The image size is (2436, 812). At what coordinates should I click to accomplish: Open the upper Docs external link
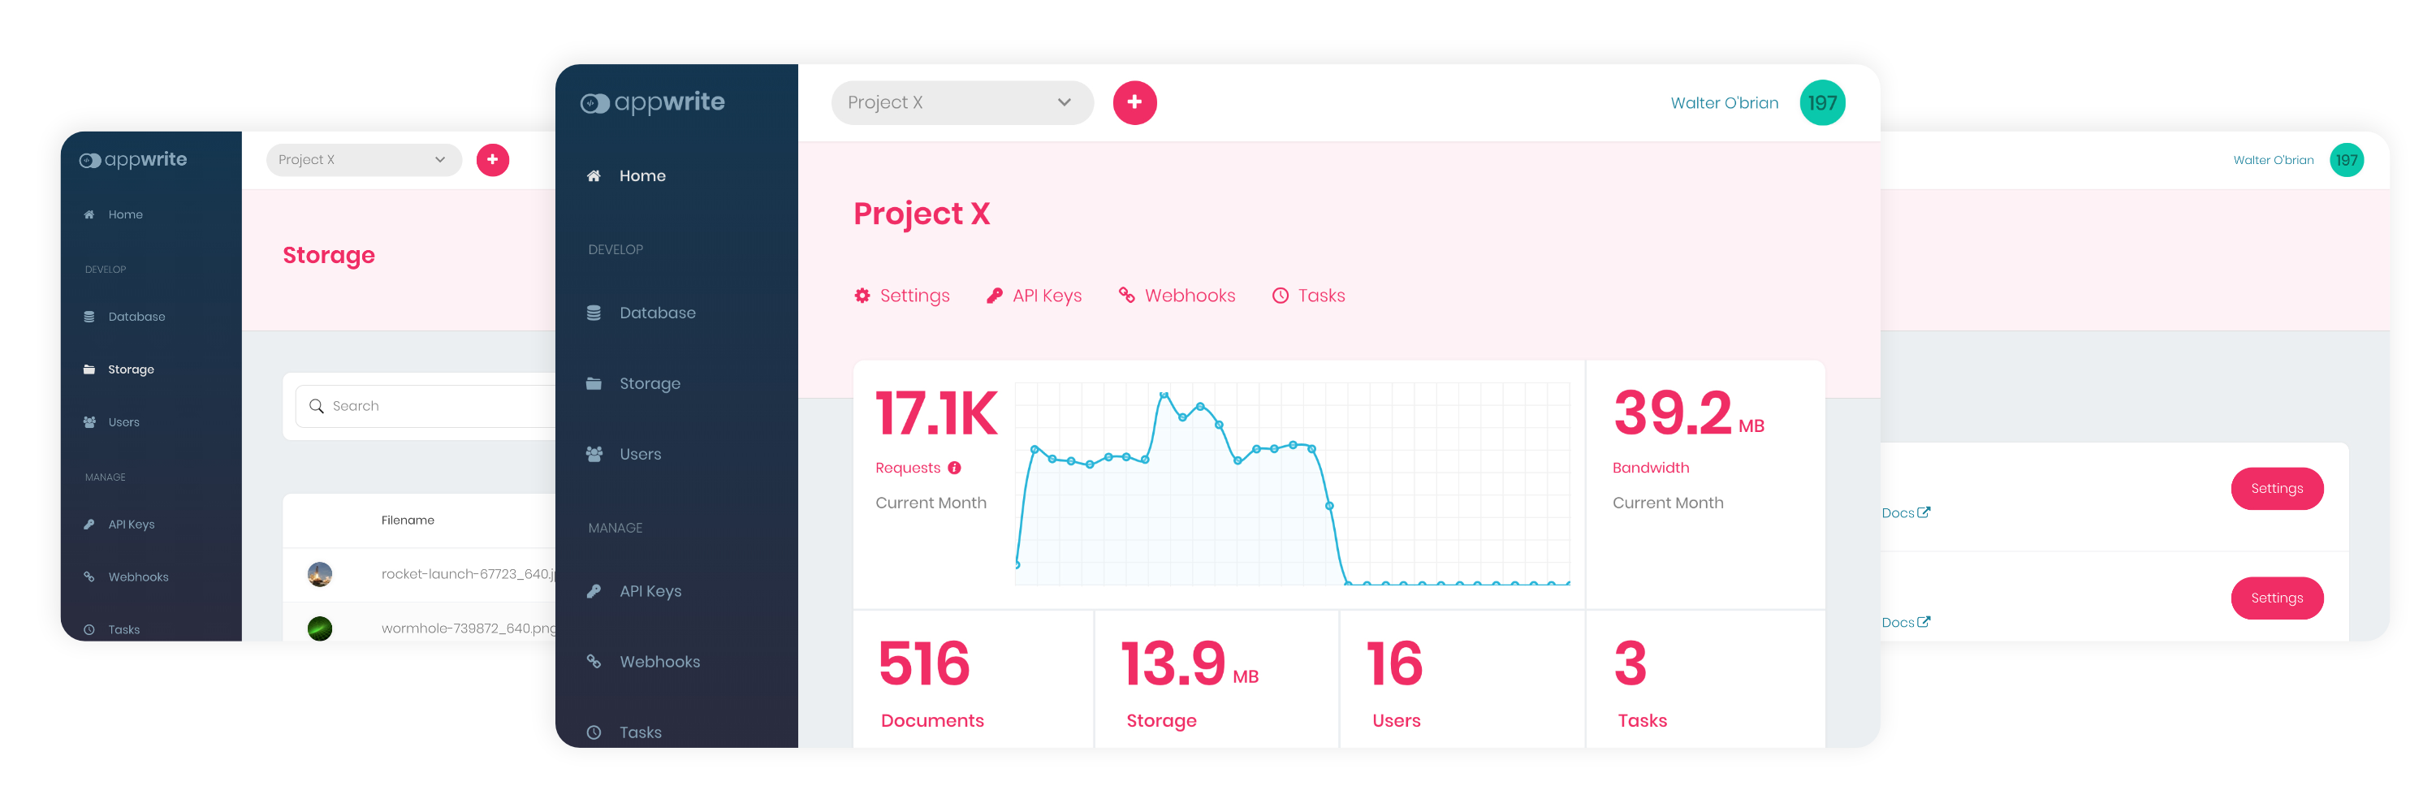tap(1904, 513)
